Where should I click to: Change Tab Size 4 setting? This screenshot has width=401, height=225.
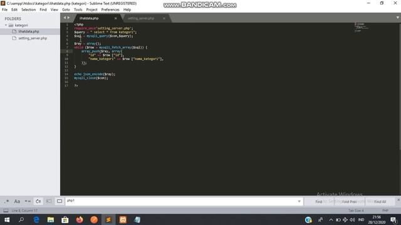(356, 211)
